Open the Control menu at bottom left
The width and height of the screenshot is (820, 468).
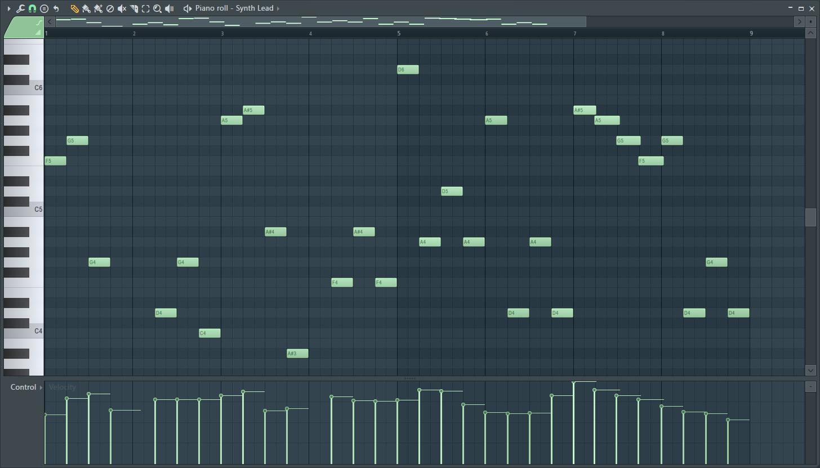tap(23, 387)
